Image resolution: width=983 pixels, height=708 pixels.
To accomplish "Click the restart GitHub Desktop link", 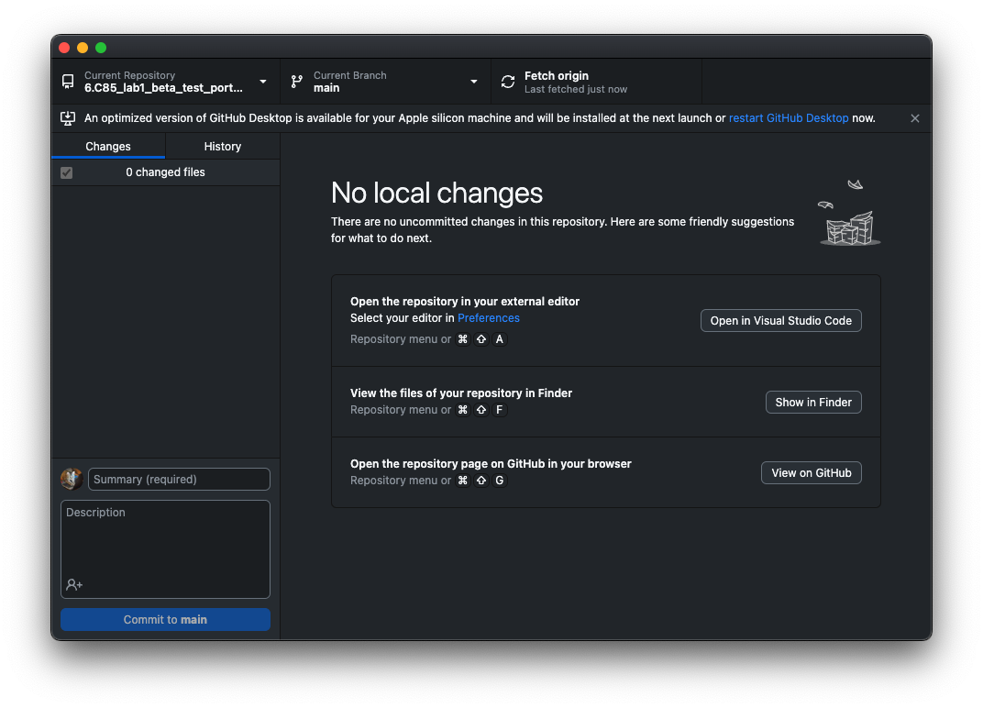I will 789,118.
